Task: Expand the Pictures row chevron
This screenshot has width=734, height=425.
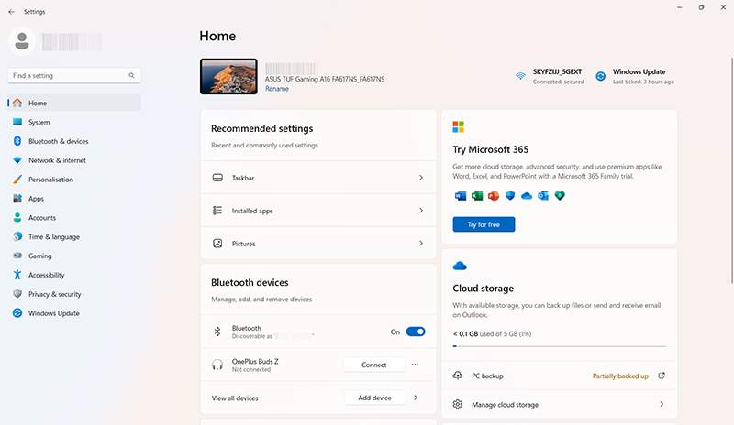Action: [421, 243]
